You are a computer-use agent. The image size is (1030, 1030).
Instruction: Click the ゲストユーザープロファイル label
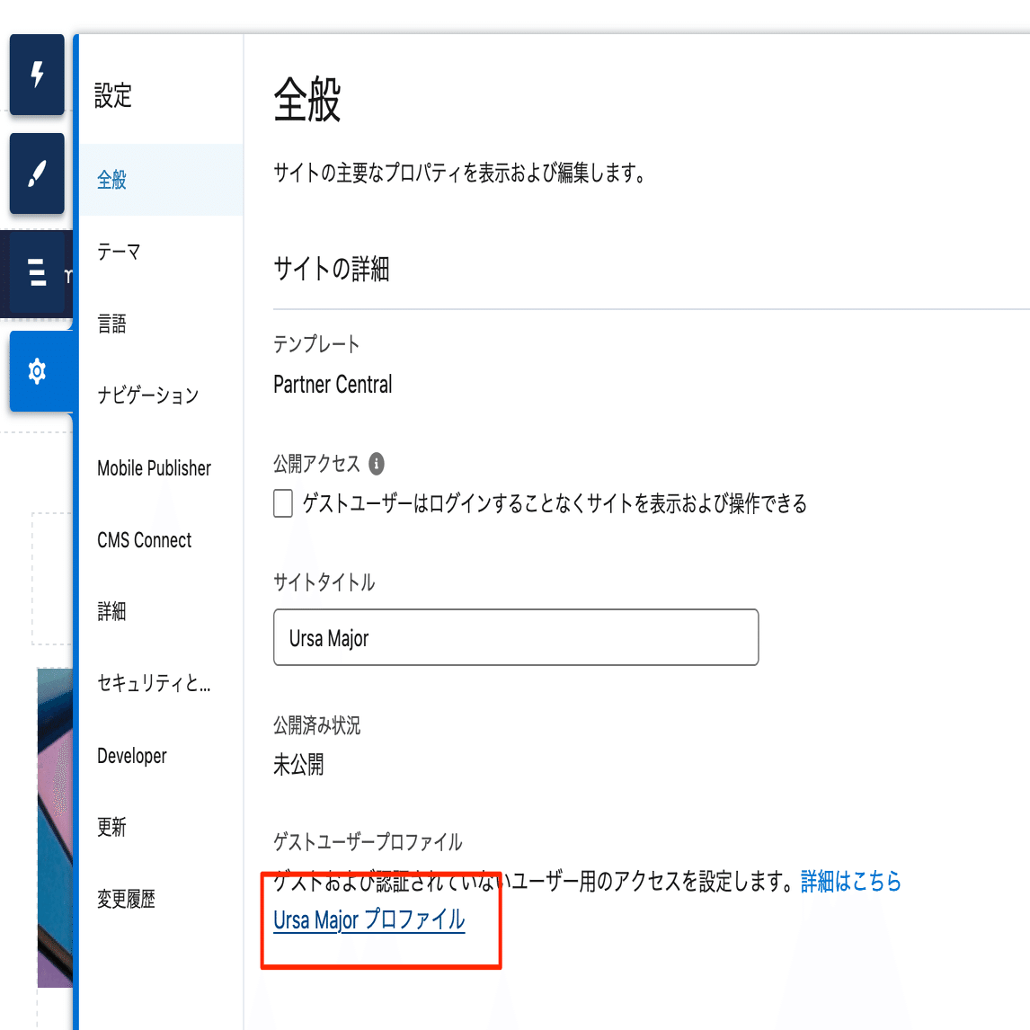click(x=368, y=841)
